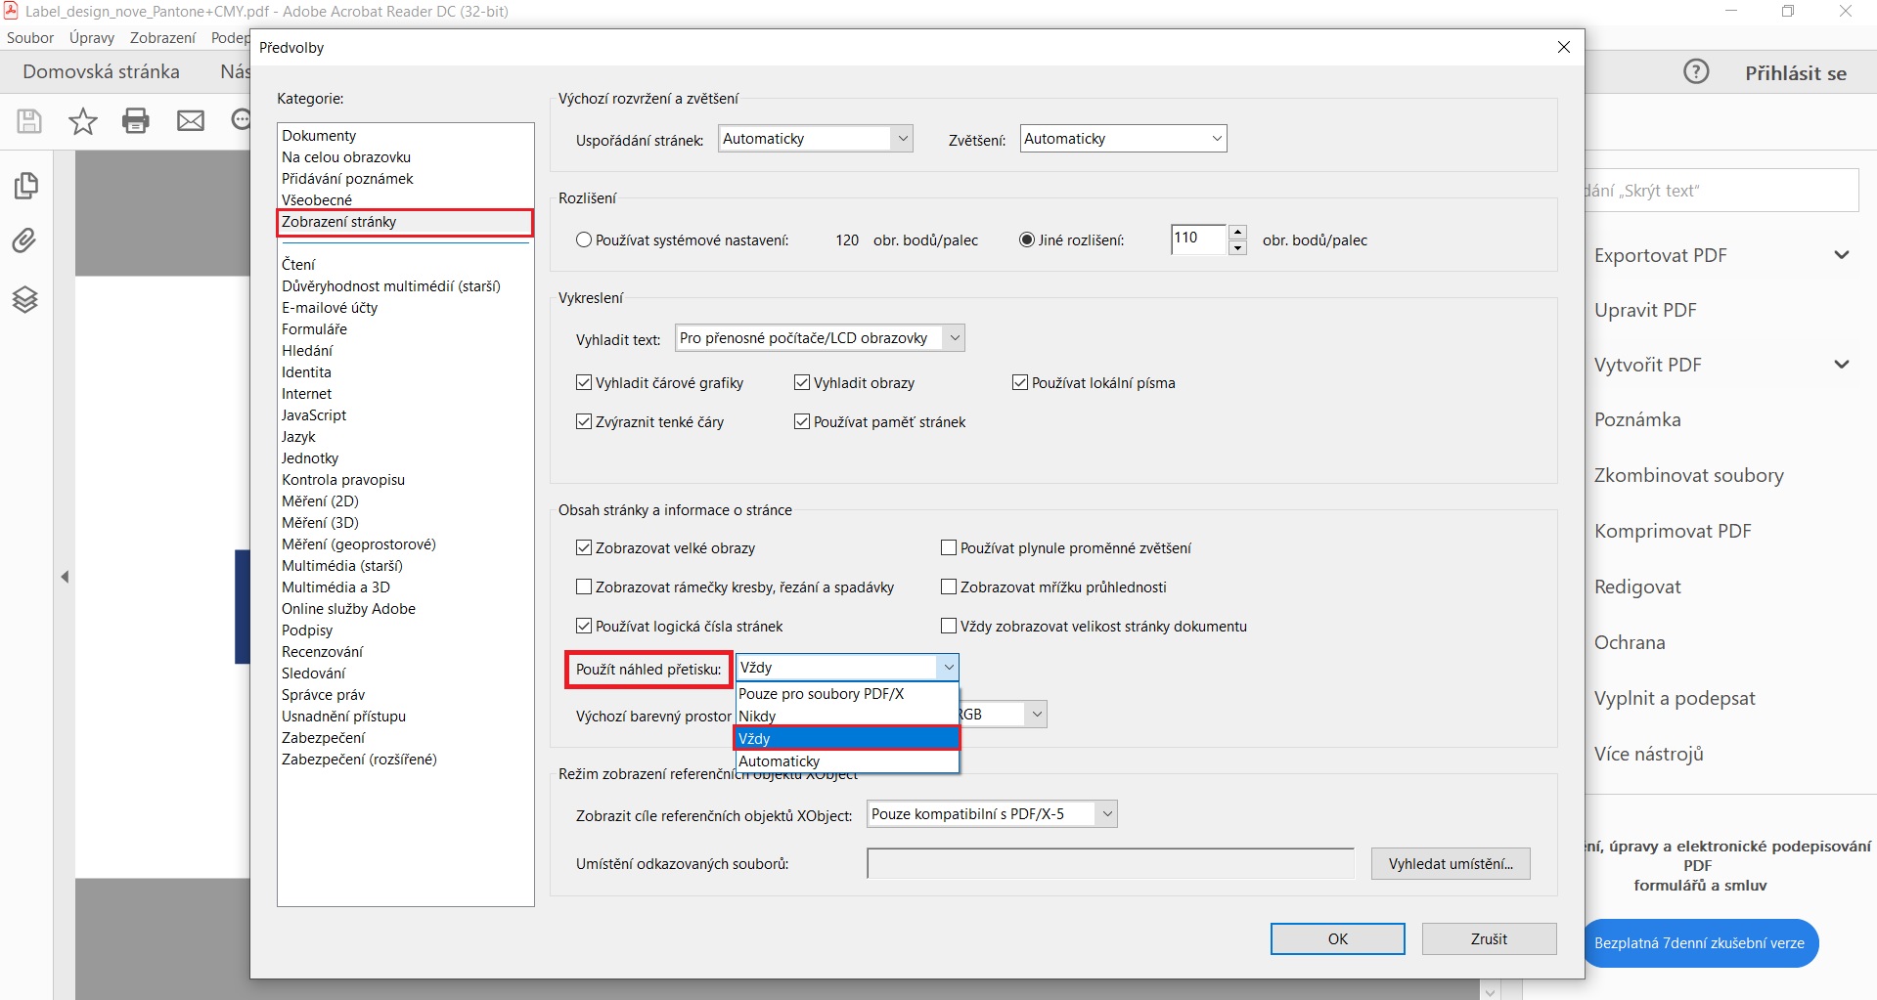Choose 'Vždy' in overprint list
The image size is (1877, 1000).
pos(847,739)
